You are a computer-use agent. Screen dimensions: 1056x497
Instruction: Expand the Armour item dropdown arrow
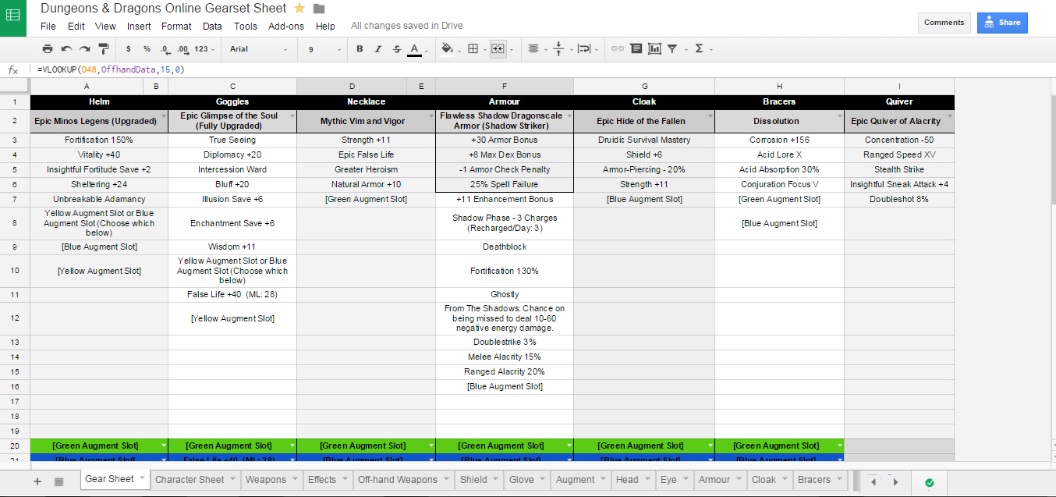point(569,116)
